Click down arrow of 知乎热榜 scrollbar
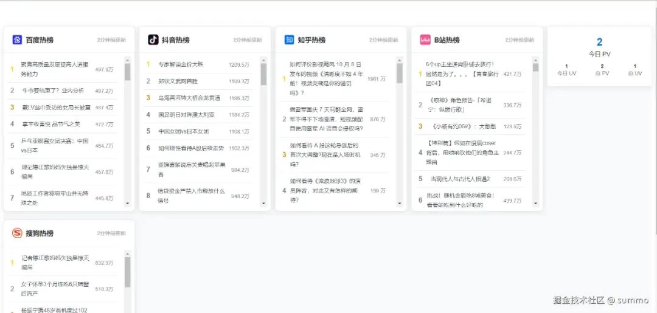Screen dimensions: 657x313 (399, 204)
